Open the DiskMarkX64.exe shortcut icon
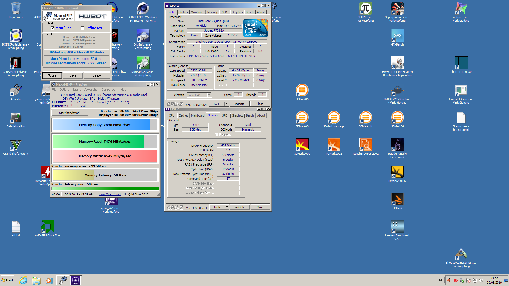Viewport: 509px width, 286px height. [x=143, y=66]
